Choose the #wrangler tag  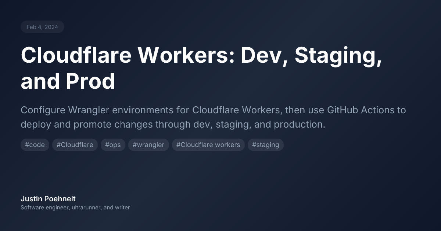(148, 145)
